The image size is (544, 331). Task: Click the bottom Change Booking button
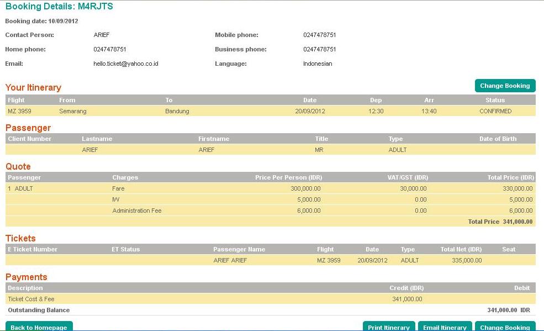click(x=505, y=327)
